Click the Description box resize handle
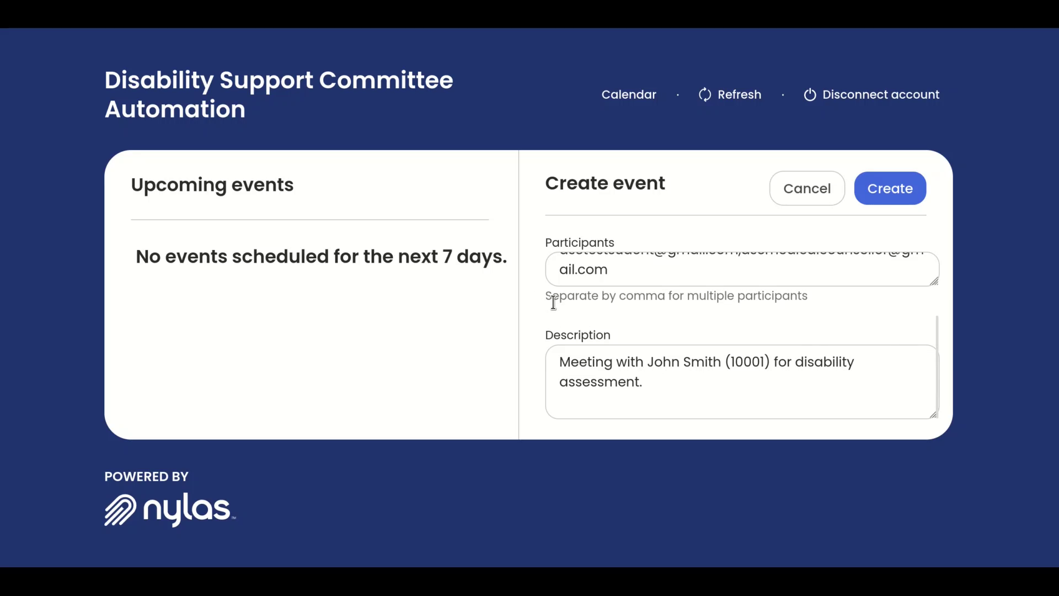The height and width of the screenshot is (596, 1059). pos(933,414)
